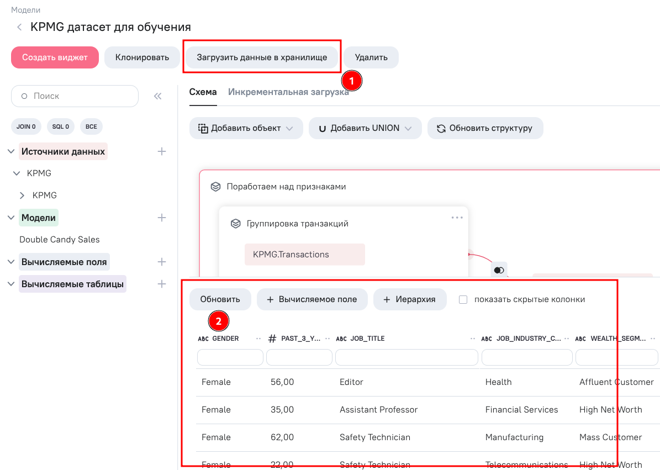Open GENDER column options dots
The height and width of the screenshot is (470, 660).
(x=258, y=339)
